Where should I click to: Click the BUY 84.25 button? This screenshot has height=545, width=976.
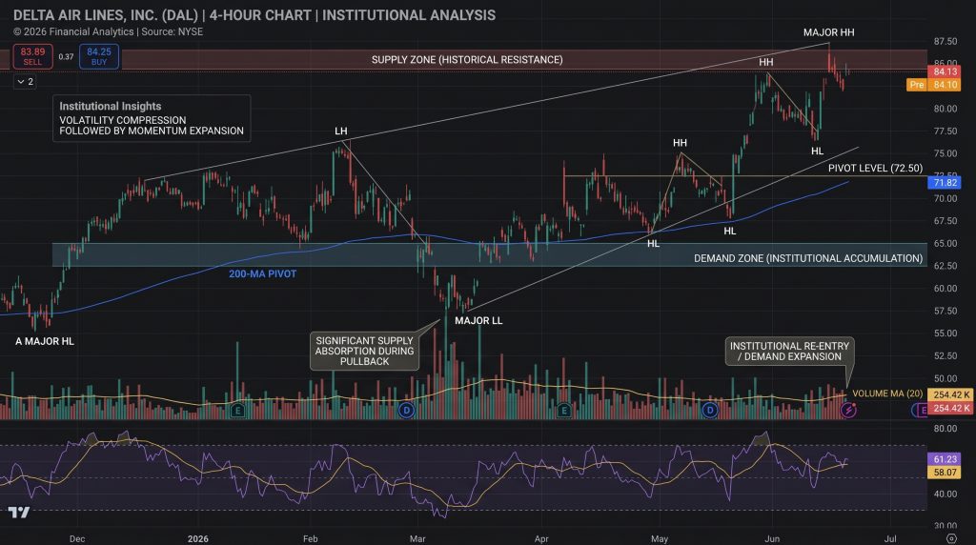point(99,56)
